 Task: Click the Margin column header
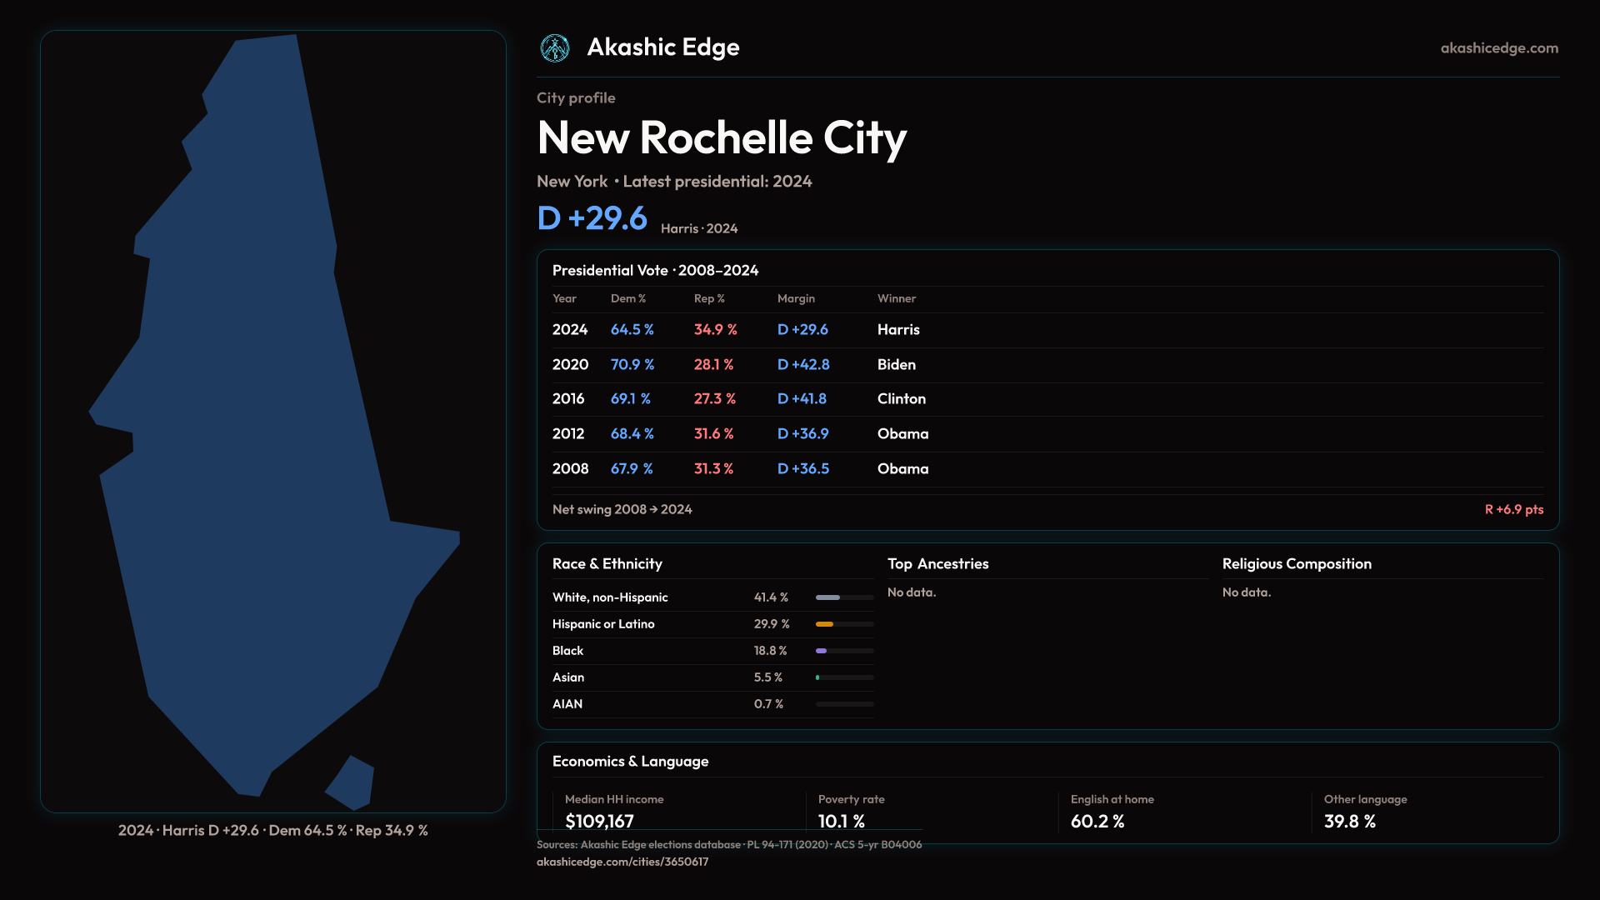796,298
